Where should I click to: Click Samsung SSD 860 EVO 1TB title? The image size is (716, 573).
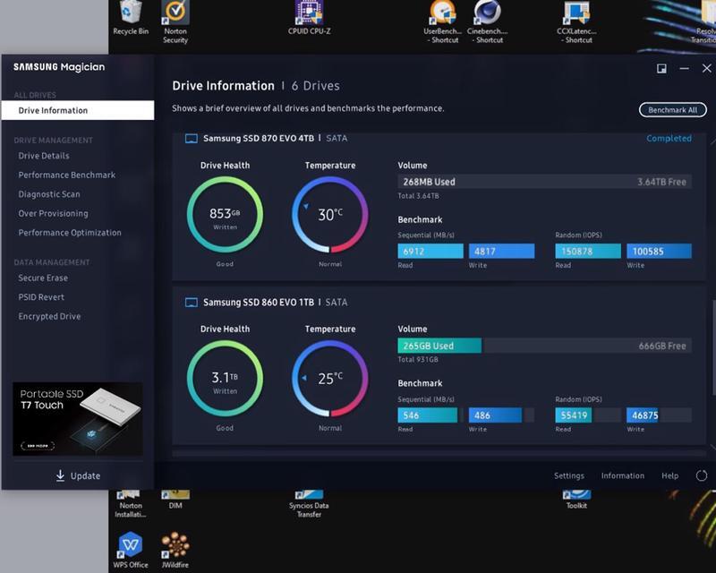(x=259, y=303)
